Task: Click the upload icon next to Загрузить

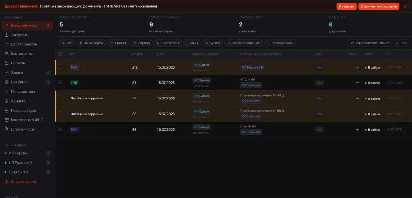Action: (6, 35)
